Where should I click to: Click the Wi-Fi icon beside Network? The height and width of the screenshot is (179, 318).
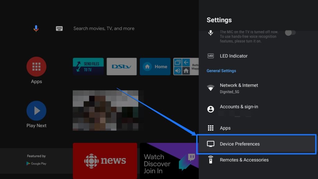tap(211, 88)
